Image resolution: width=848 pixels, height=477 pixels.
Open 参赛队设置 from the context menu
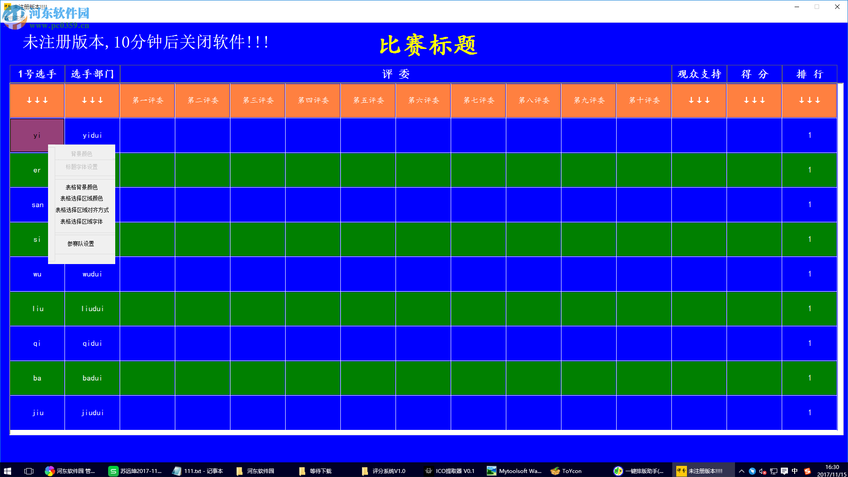pyautogui.click(x=81, y=244)
